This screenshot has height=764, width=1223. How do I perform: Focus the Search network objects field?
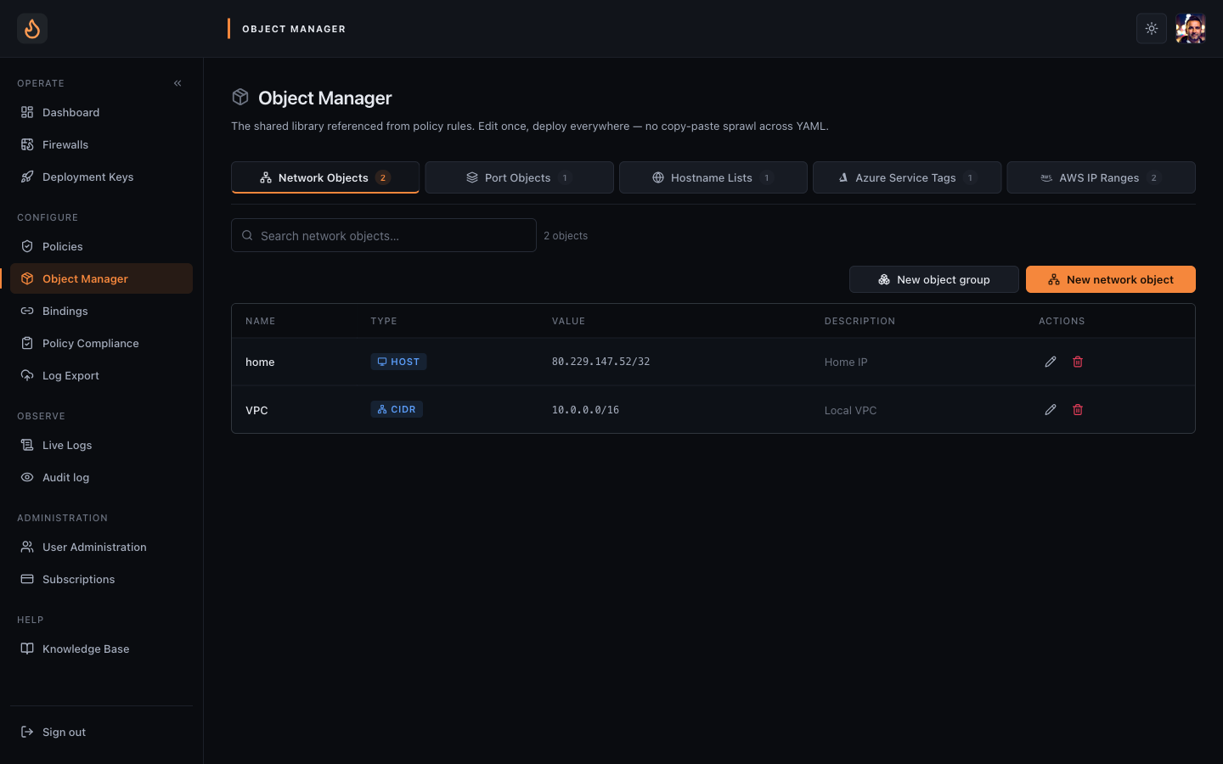coord(384,235)
